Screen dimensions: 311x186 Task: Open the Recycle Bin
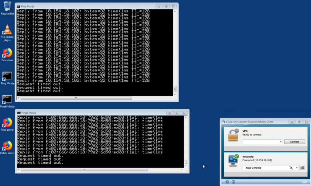tap(7, 6)
